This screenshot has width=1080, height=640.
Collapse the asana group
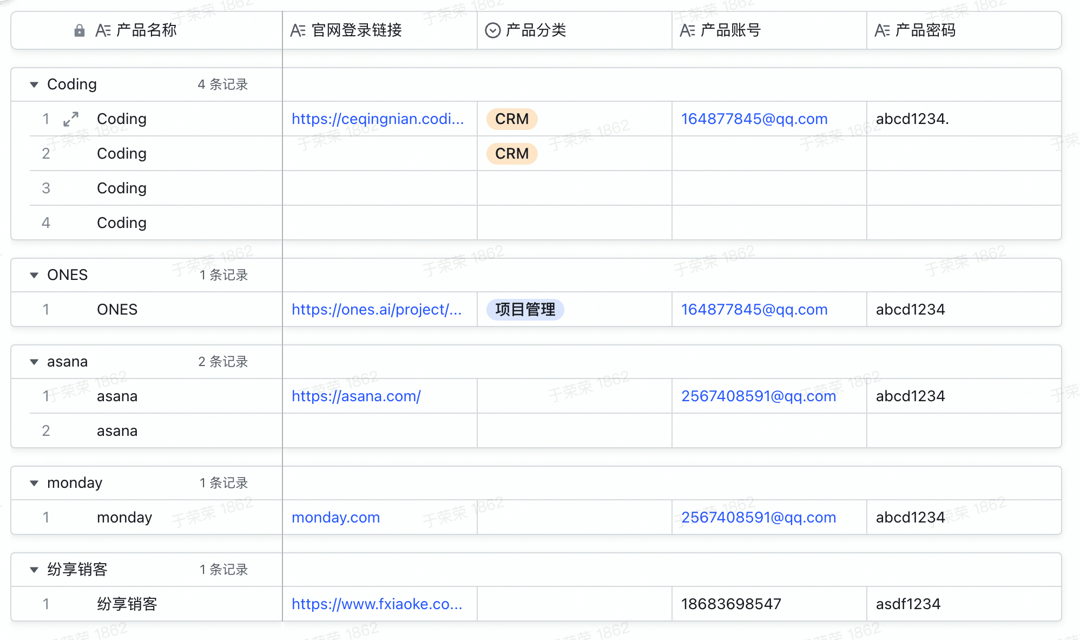34,362
